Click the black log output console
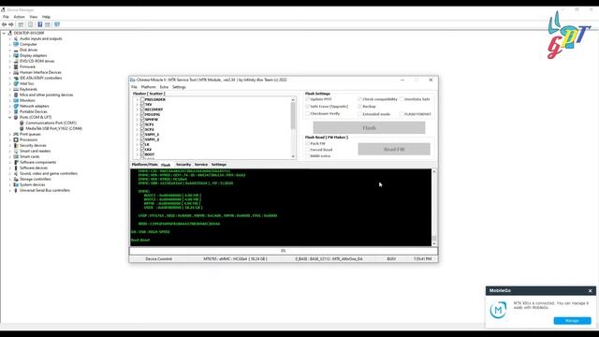Image resolution: width=599 pixels, height=337 pixels. coord(281,208)
